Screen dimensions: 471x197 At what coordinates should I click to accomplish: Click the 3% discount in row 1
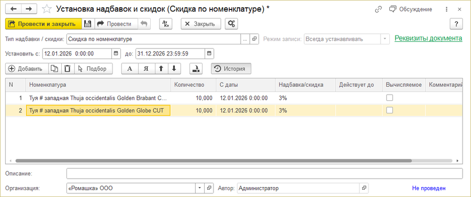click(283, 98)
